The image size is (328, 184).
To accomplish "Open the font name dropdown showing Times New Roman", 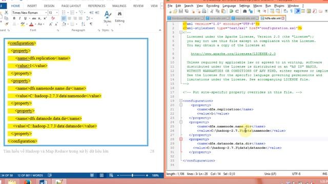I will point(46,13).
